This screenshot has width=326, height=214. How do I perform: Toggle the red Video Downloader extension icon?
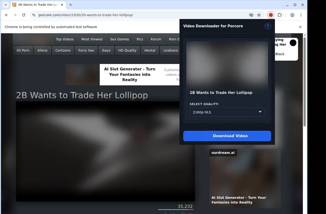point(271,15)
